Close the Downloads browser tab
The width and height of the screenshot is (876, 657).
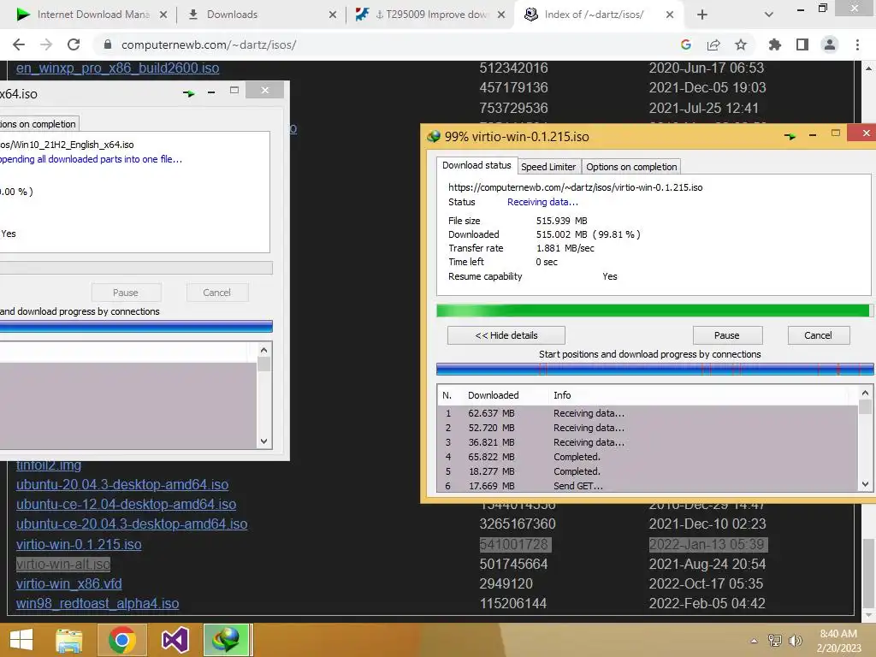point(333,15)
